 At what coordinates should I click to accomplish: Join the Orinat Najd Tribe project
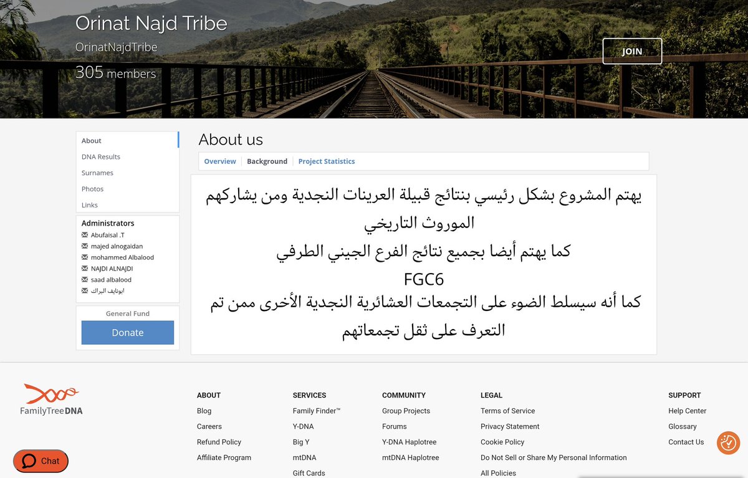click(632, 51)
